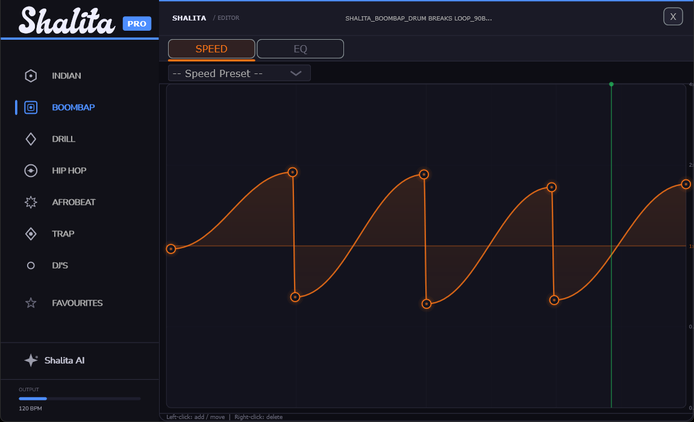The height and width of the screenshot is (422, 694).
Task: Open the DRILL category
Action: pyautogui.click(x=64, y=139)
